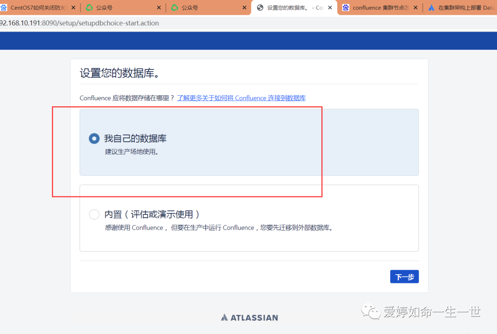The height and width of the screenshot is (334, 497).
Task: Click the 内置（评估或演示使用）option label
Action: point(152,214)
